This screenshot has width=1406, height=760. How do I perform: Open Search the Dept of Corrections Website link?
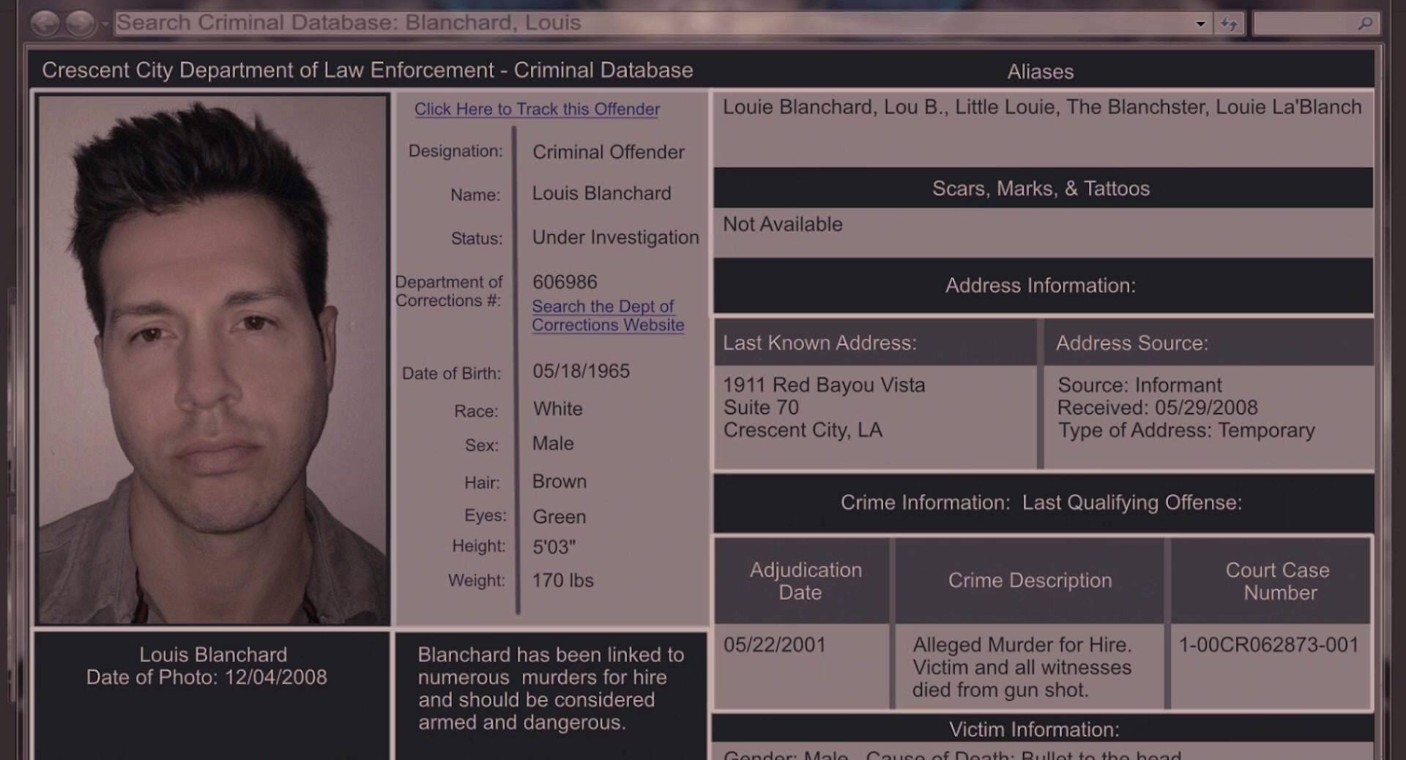tap(608, 316)
